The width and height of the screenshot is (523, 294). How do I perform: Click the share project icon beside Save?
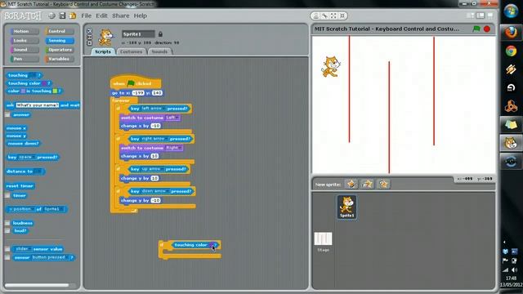click(x=73, y=16)
